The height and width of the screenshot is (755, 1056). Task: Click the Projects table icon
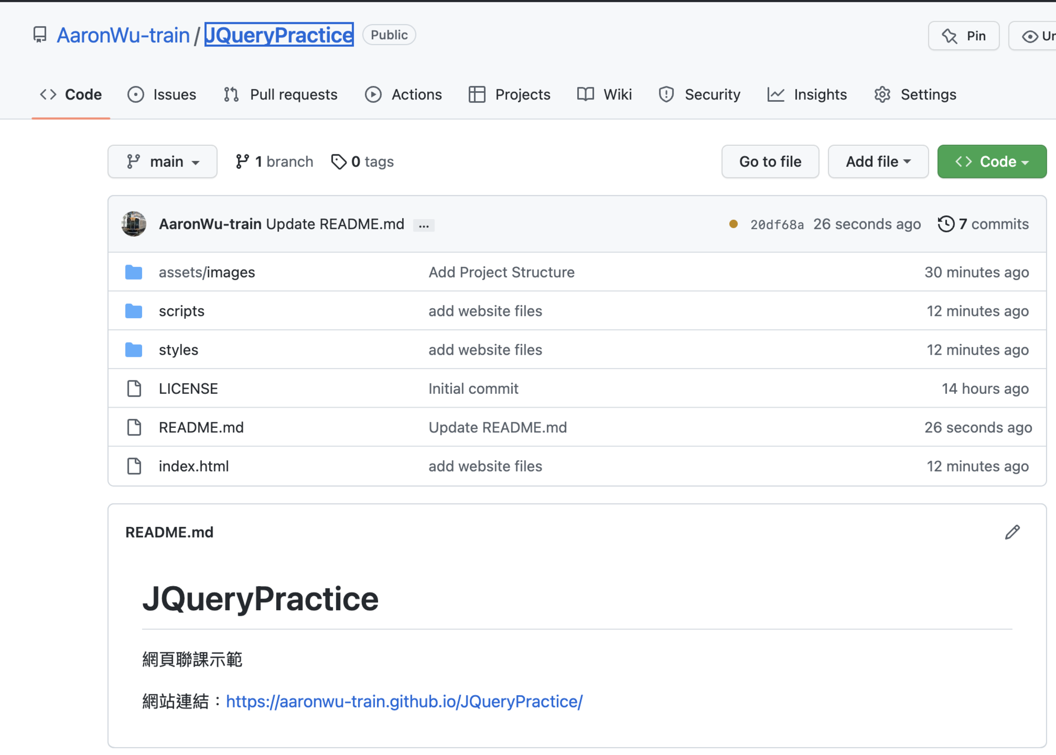[477, 95]
